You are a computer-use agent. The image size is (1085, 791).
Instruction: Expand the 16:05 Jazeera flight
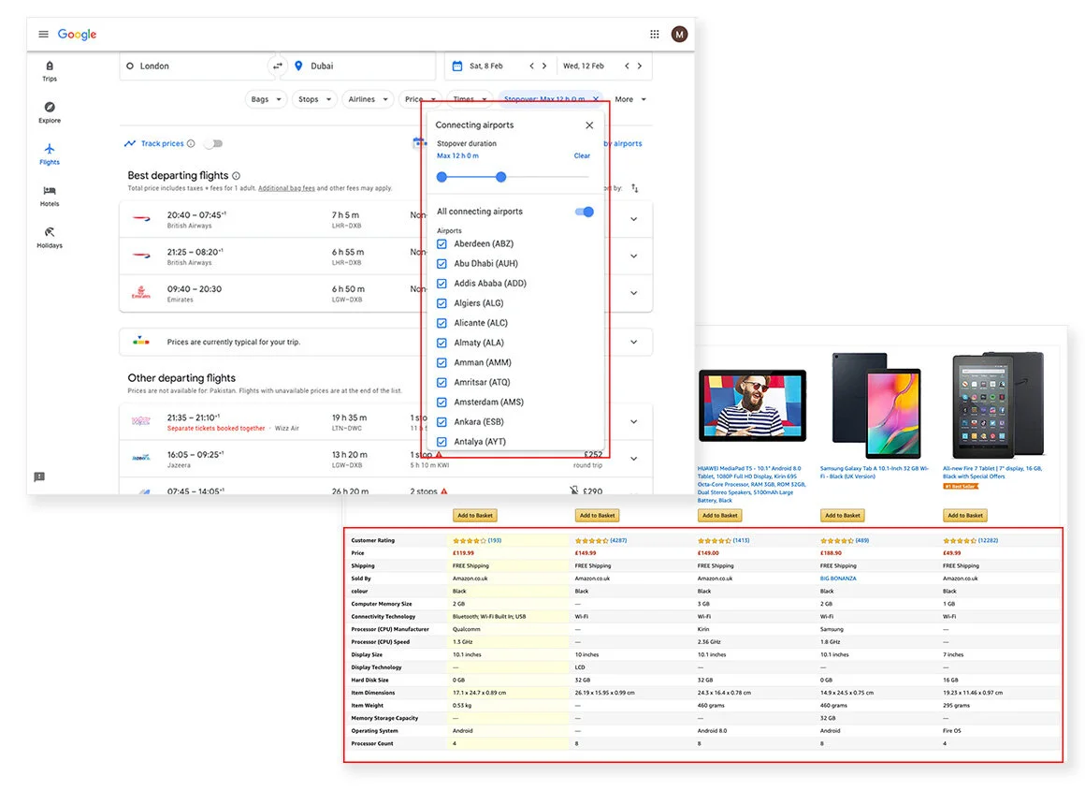633,459
